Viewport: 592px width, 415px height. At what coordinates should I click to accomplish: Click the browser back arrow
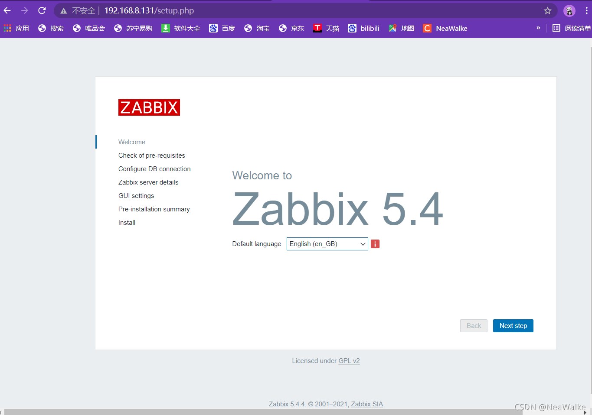click(x=7, y=10)
